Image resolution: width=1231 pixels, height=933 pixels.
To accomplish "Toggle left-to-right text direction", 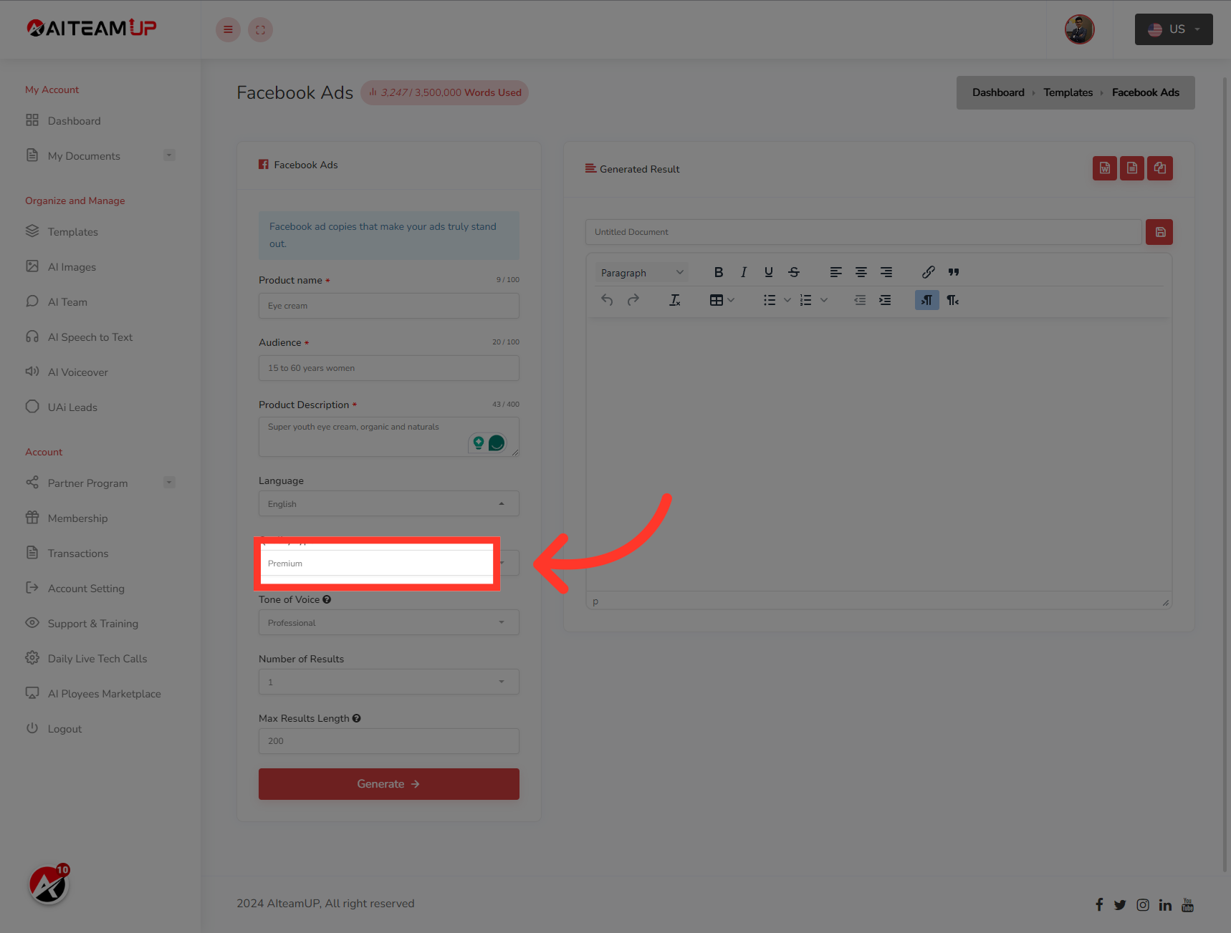I will pyautogui.click(x=926, y=300).
